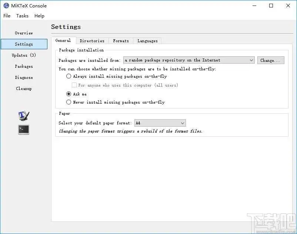Open the Diagnose page

coord(24,77)
